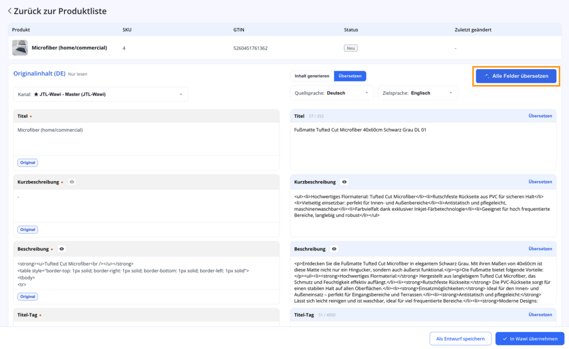Edit the translated Kurzbeschreibung text area

pyautogui.click(x=423, y=213)
